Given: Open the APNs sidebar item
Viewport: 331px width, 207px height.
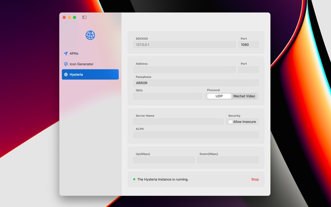Looking at the screenshot, I should coord(90,53).
